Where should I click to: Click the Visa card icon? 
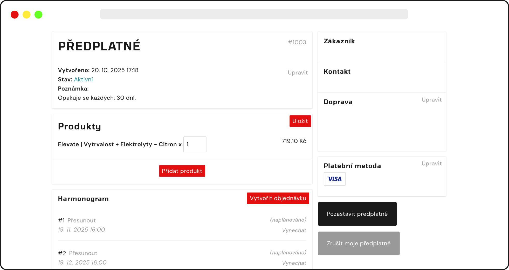(x=334, y=179)
